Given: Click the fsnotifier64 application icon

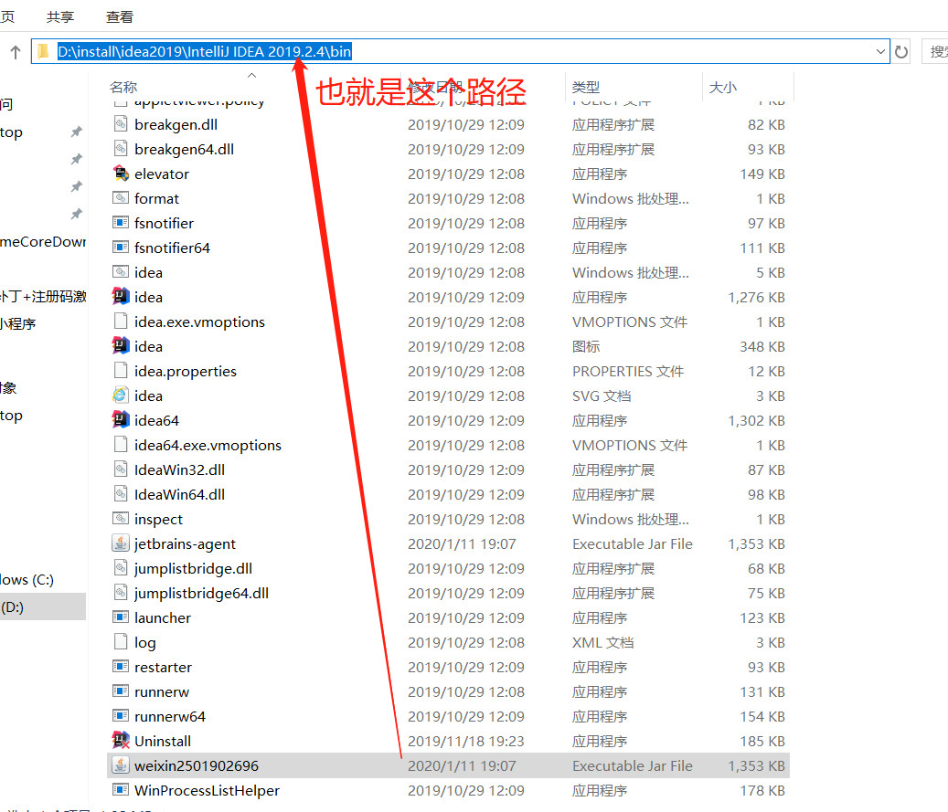Looking at the screenshot, I should 121,248.
